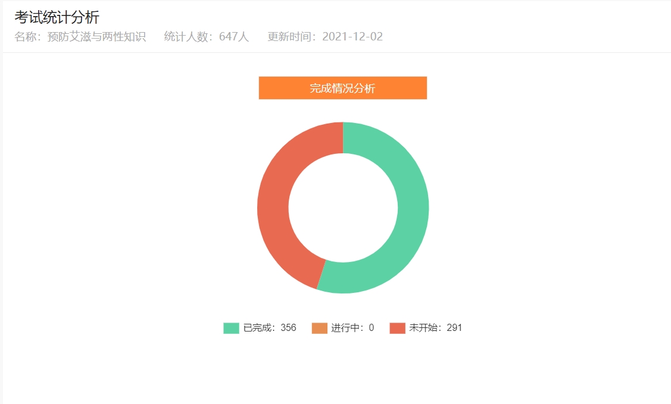
Task: Click the 名称 field label
Action: coord(27,37)
